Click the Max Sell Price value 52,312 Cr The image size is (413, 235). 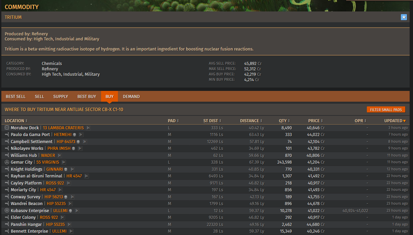pyautogui.click(x=253, y=69)
